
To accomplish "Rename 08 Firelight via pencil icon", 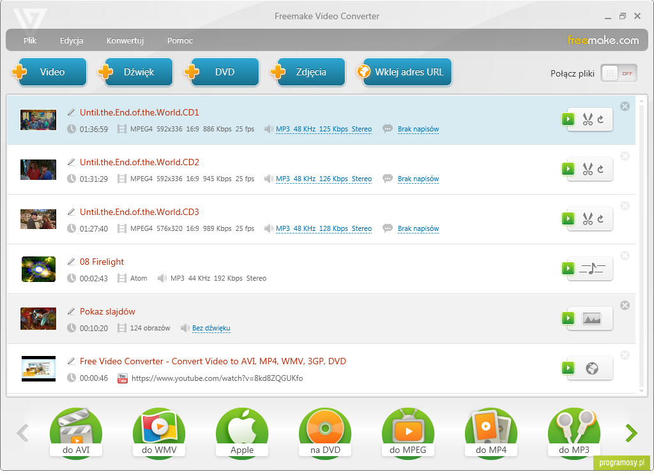I will point(72,262).
